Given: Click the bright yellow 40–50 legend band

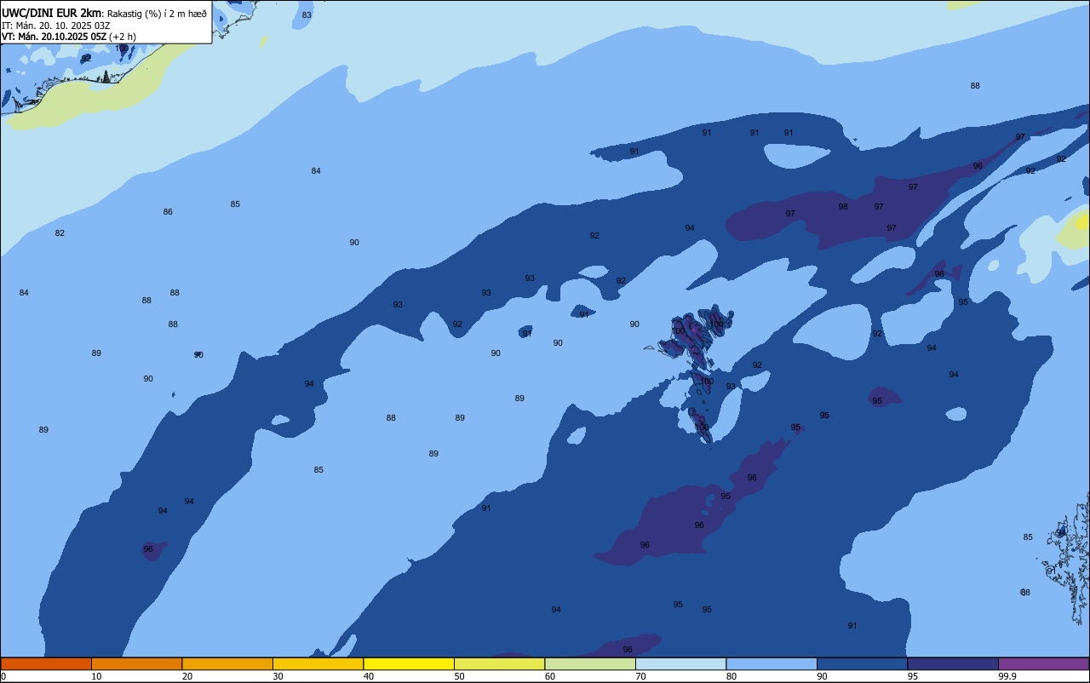Looking at the screenshot, I should coord(409,663).
